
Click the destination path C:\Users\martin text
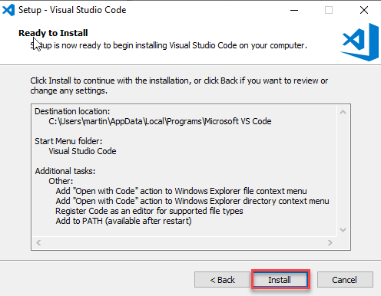point(160,121)
